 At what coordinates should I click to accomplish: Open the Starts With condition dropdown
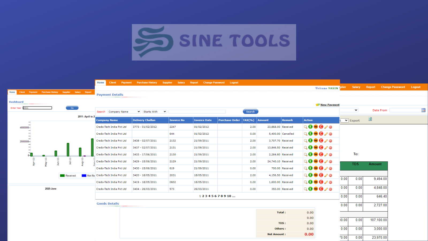click(155, 112)
